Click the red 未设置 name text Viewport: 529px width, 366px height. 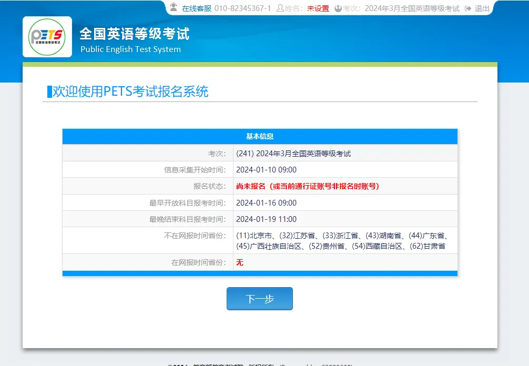click(318, 8)
